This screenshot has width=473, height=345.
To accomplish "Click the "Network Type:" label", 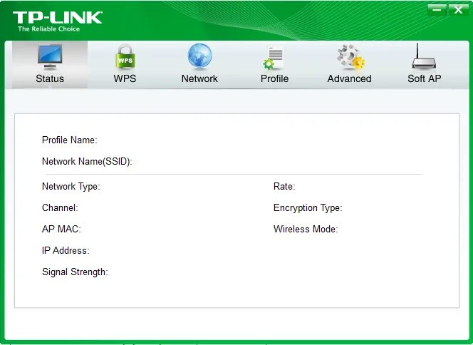I will (x=71, y=187).
